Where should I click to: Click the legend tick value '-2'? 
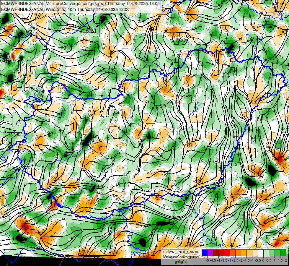(241, 260)
